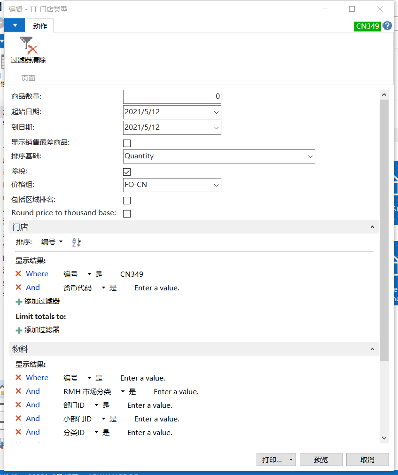398x475 pixels.
Task: Open the 价格组 FO-CN dropdown
Action: [216, 185]
